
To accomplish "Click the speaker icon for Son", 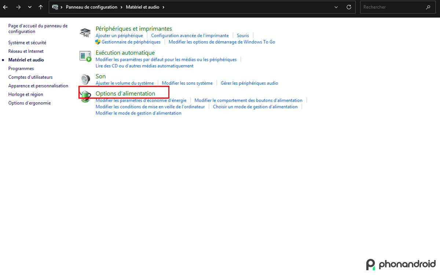I will (85, 79).
